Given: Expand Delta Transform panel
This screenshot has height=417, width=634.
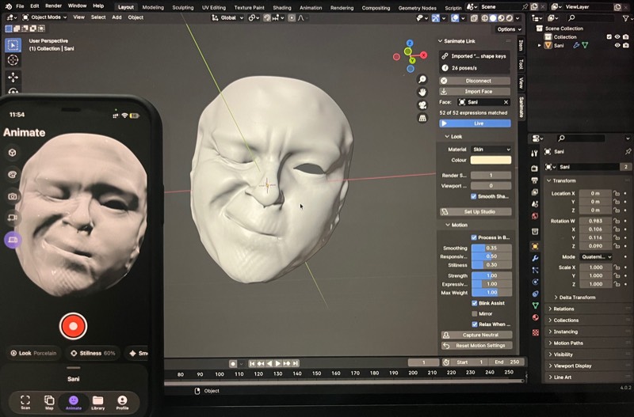Looking at the screenshot, I should click(574, 297).
